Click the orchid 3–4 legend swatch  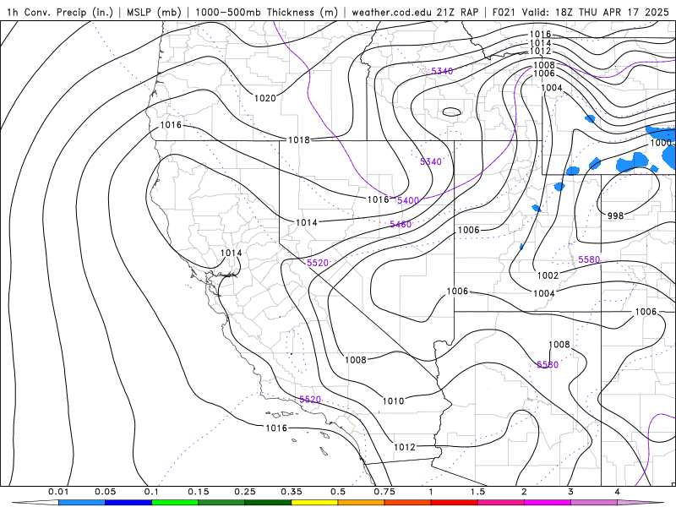(x=594, y=503)
